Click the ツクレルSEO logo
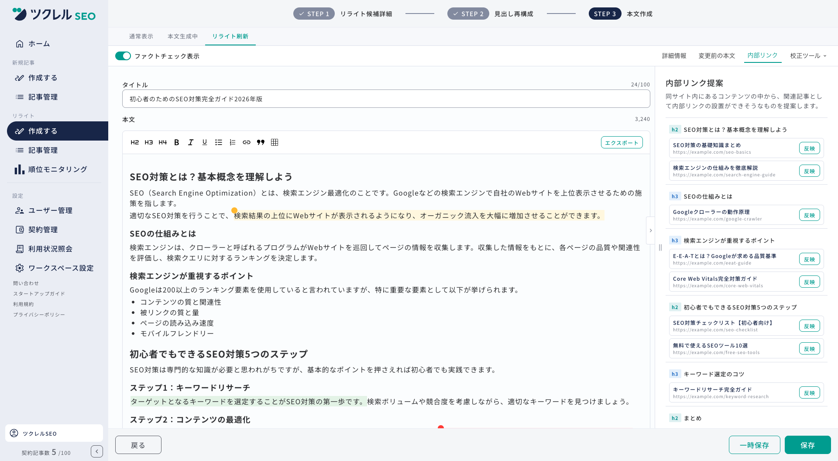This screenshot has height=461, width=838. click(x=54, y=15)
